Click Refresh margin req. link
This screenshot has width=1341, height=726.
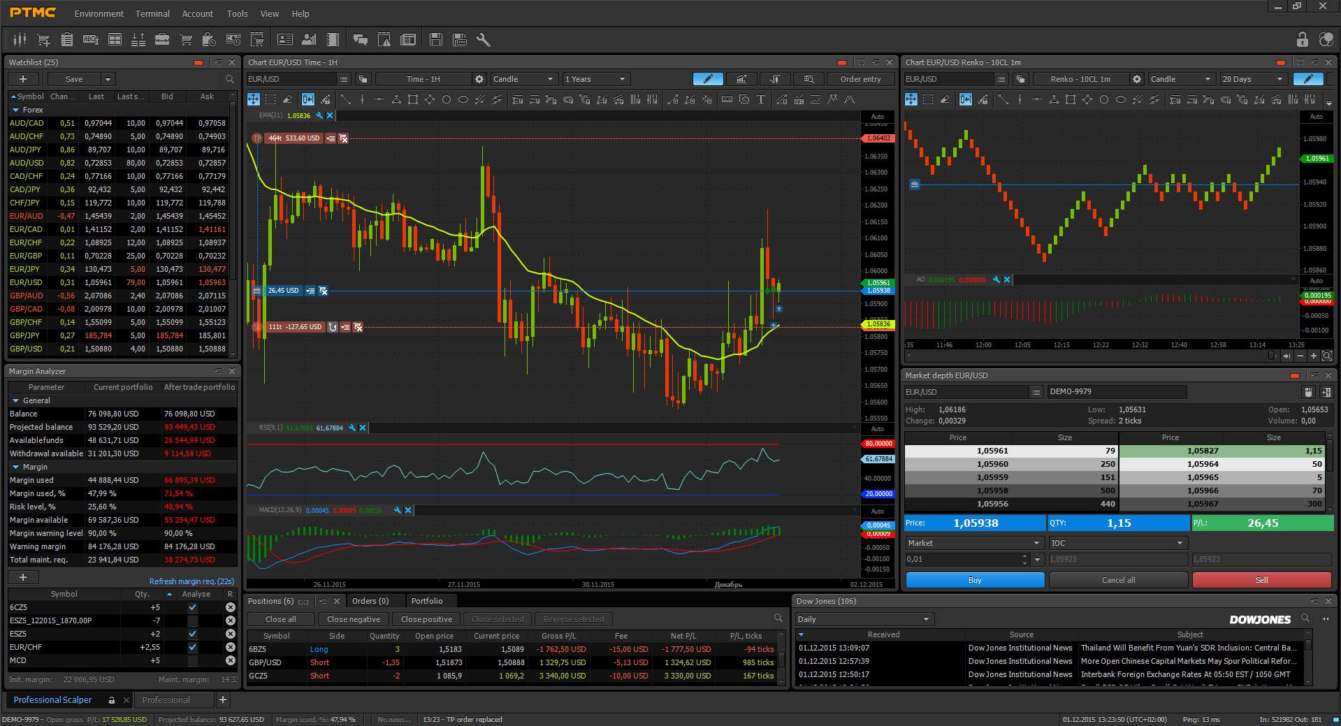[191, 581]
